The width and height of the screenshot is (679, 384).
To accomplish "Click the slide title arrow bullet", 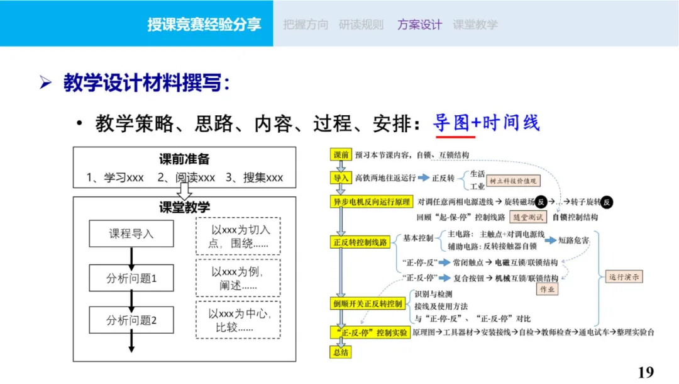I will (x=45, y=82).
